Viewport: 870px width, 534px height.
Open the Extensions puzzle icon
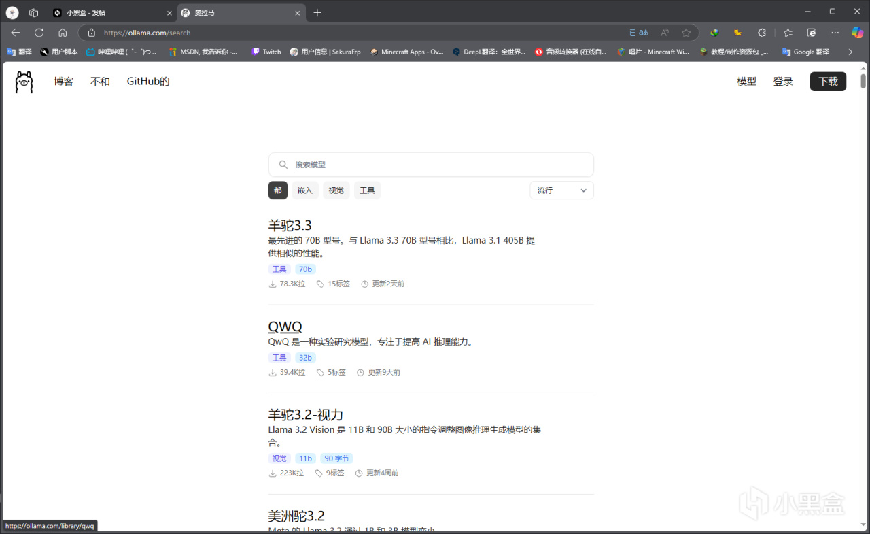click(x=762, y=33)
